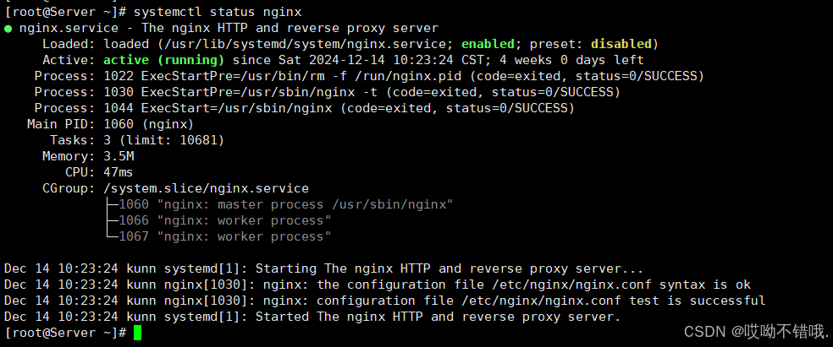
Task: Click the Process 1022 ExecStartPre line
Action: 369,76
